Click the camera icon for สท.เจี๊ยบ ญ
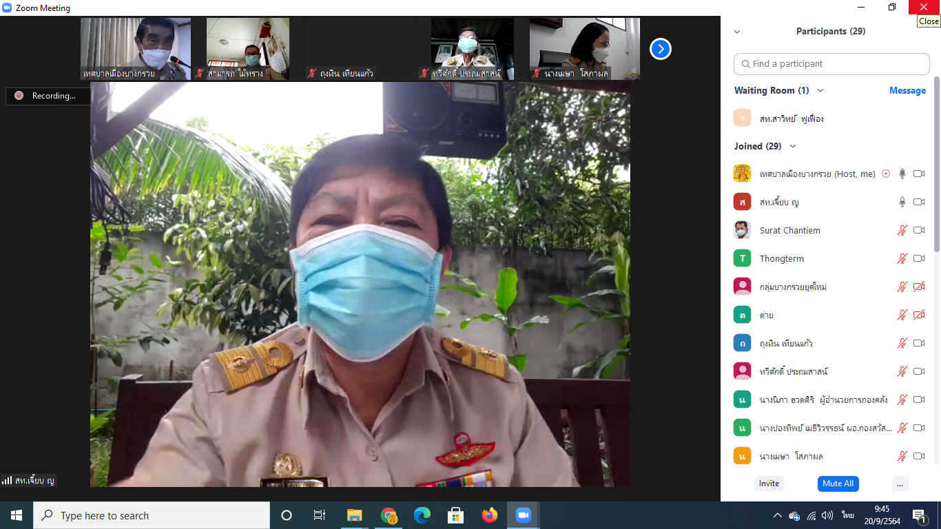This screenshot has width=941, height=529. pyautogui.click(x=919, y=203)
